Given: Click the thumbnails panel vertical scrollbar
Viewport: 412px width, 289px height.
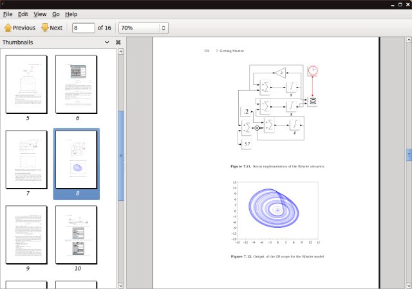Looking at the screenshot, I should click(120, 154).
